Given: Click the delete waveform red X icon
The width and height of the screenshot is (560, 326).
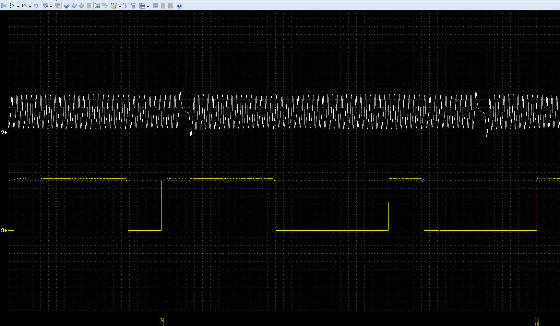Looking at the screenshot, I should 57,6.
